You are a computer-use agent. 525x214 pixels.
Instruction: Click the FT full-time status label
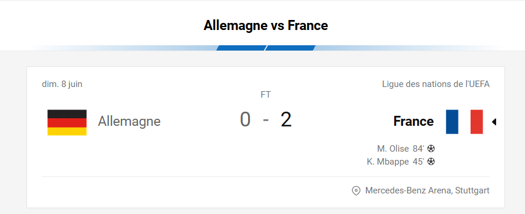266,95
